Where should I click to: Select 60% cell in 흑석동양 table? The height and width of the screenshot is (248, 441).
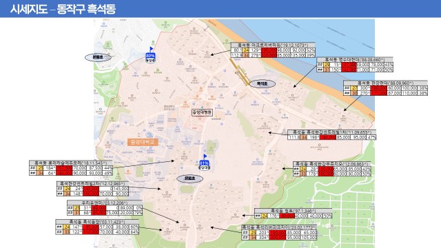coord(134,227)
